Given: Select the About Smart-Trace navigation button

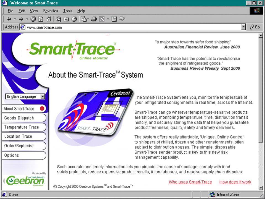Looking at the screenshot, I should [x=24, y=109].
